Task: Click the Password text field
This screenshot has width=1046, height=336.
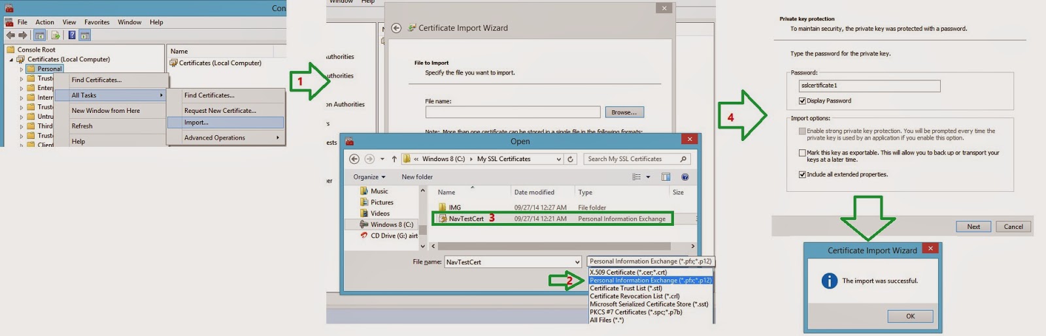Action: pyautogui.click(x=869, y=85)
